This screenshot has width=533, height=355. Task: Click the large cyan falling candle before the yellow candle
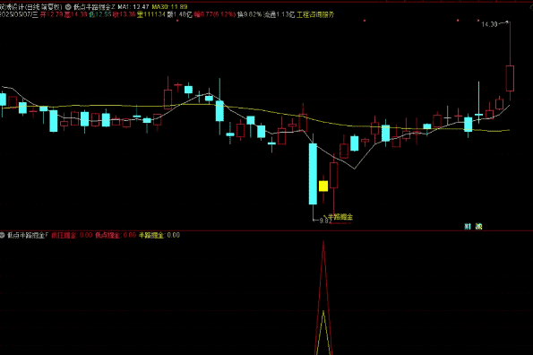coord(313,174)
